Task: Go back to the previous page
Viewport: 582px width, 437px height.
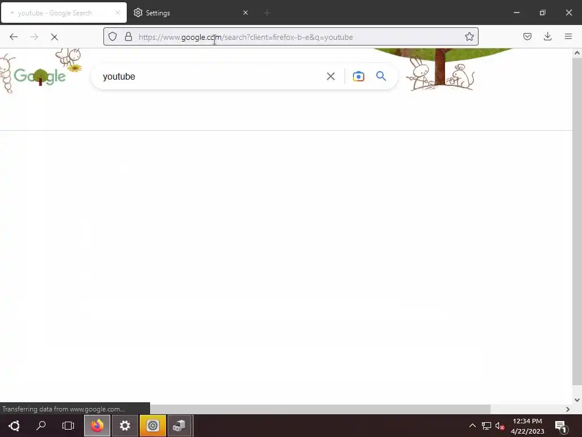Action: point(14,37)
